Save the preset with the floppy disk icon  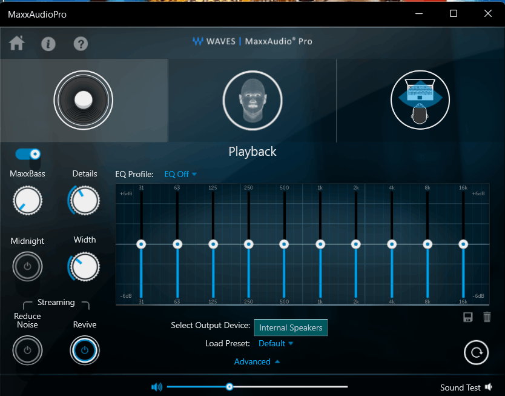468,317
